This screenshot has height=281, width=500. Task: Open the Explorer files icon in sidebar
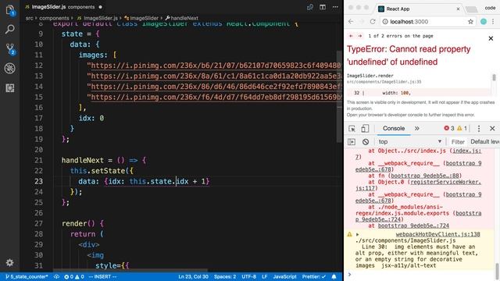[x=10, y=10]
